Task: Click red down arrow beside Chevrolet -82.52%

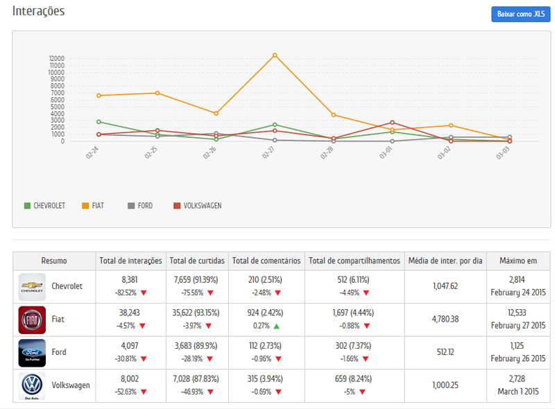Action: tap(144, 293)
